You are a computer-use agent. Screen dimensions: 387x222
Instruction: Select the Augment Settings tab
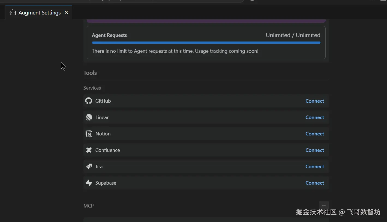[39, 13]
